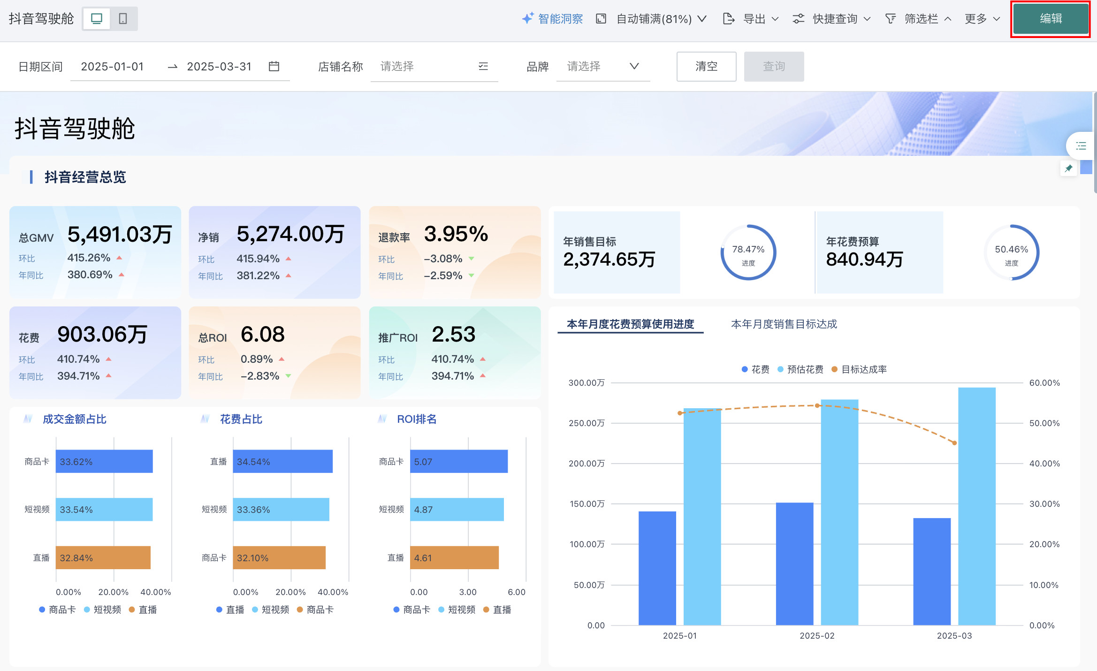Click the start date 2025-01-01 field
Image resolution: width=1097 pixels, height=671 pixels.
coord(112,66)
